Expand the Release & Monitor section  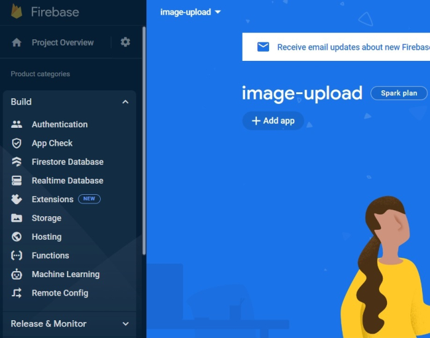125,324
